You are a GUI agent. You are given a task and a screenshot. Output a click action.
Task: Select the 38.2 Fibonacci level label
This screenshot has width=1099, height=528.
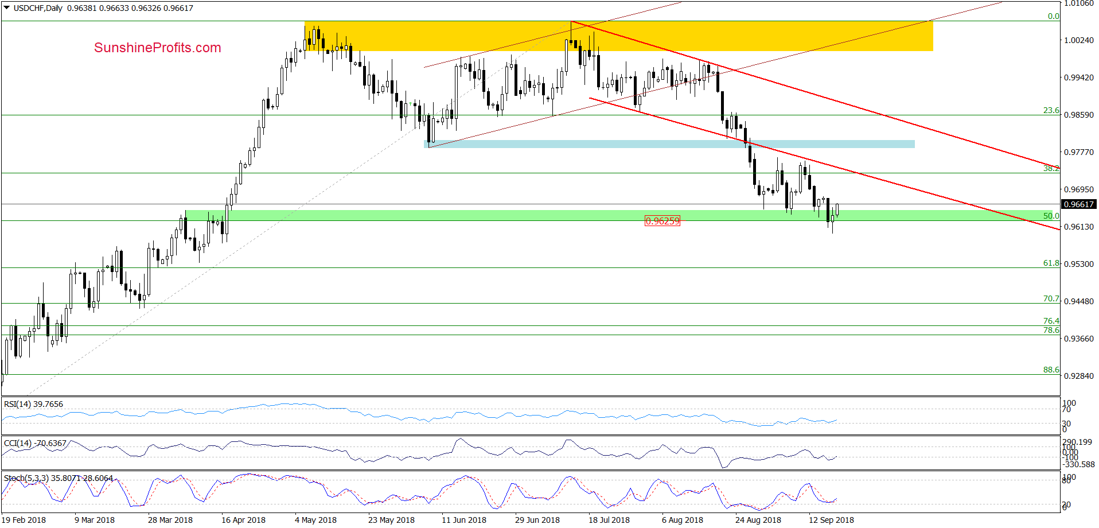point(1051,168)
